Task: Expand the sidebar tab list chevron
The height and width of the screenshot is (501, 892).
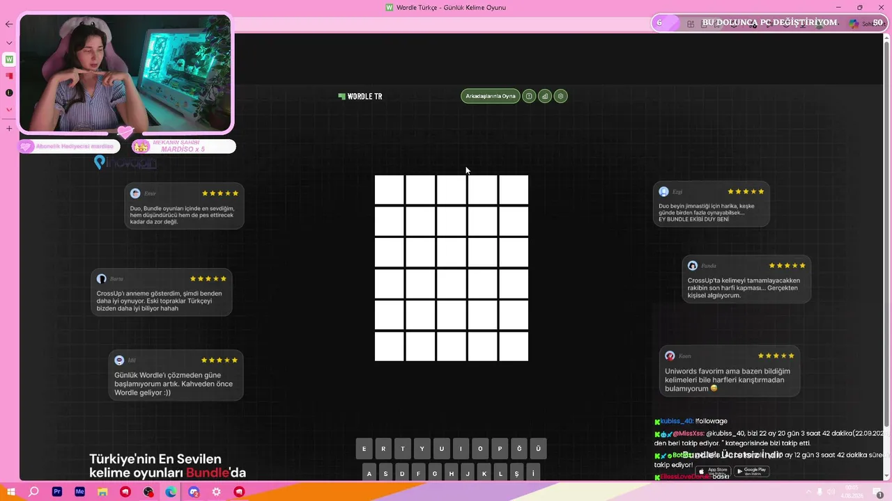Action: pos(9,42)
